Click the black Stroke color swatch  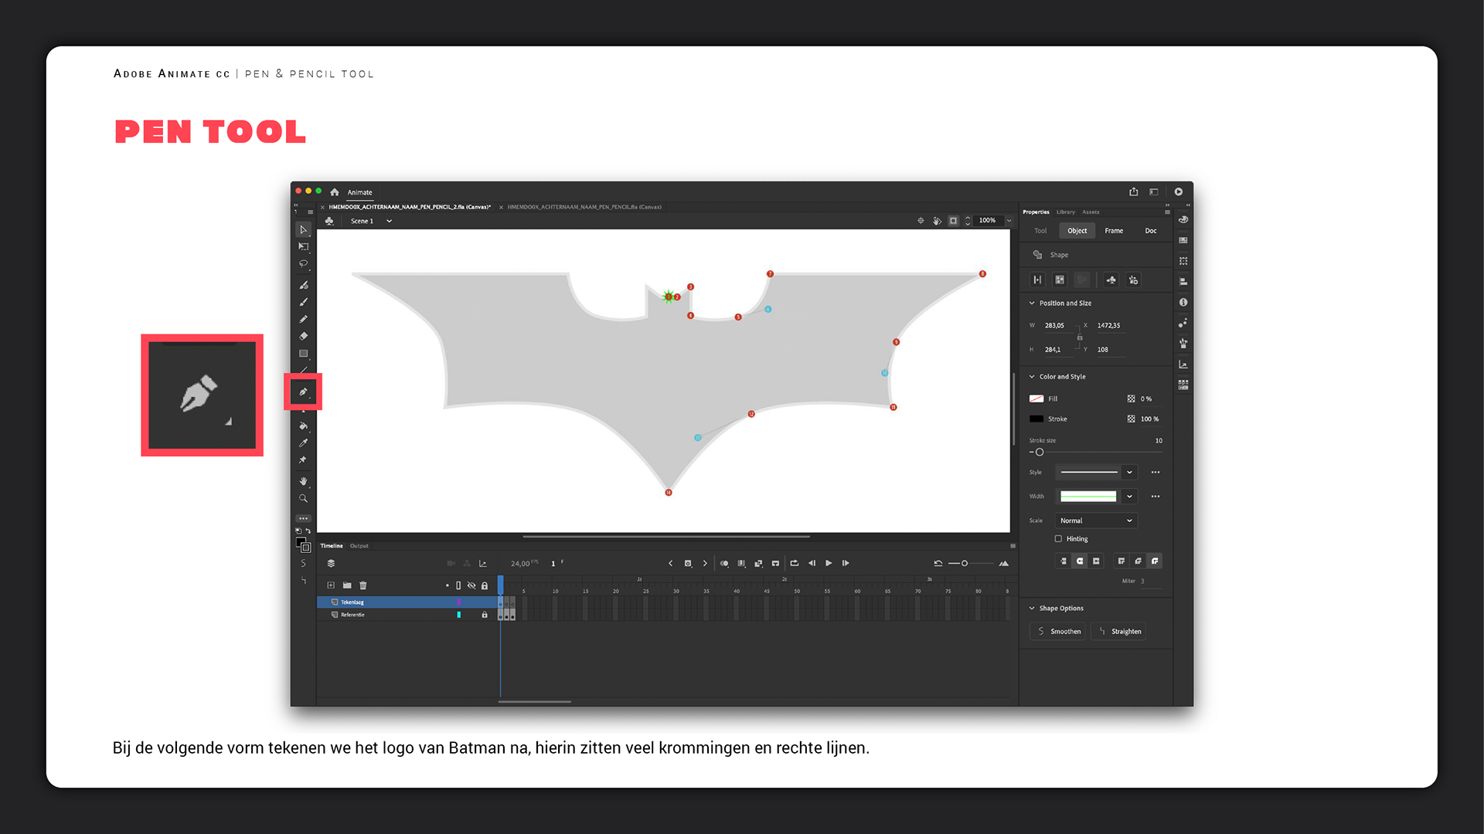tap(1036, 419)
